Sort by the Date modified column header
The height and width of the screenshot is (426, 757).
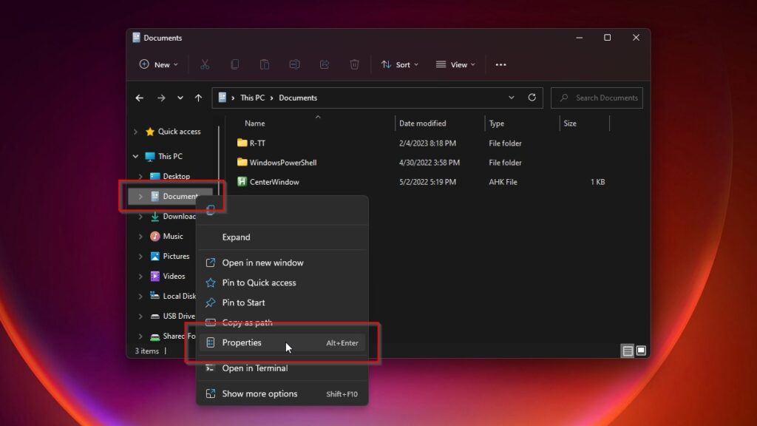(x=422, y=124)
